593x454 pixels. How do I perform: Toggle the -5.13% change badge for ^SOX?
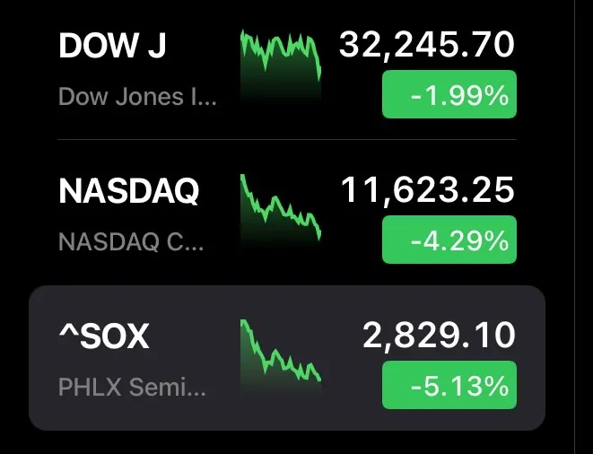click(x=449, y=386)
